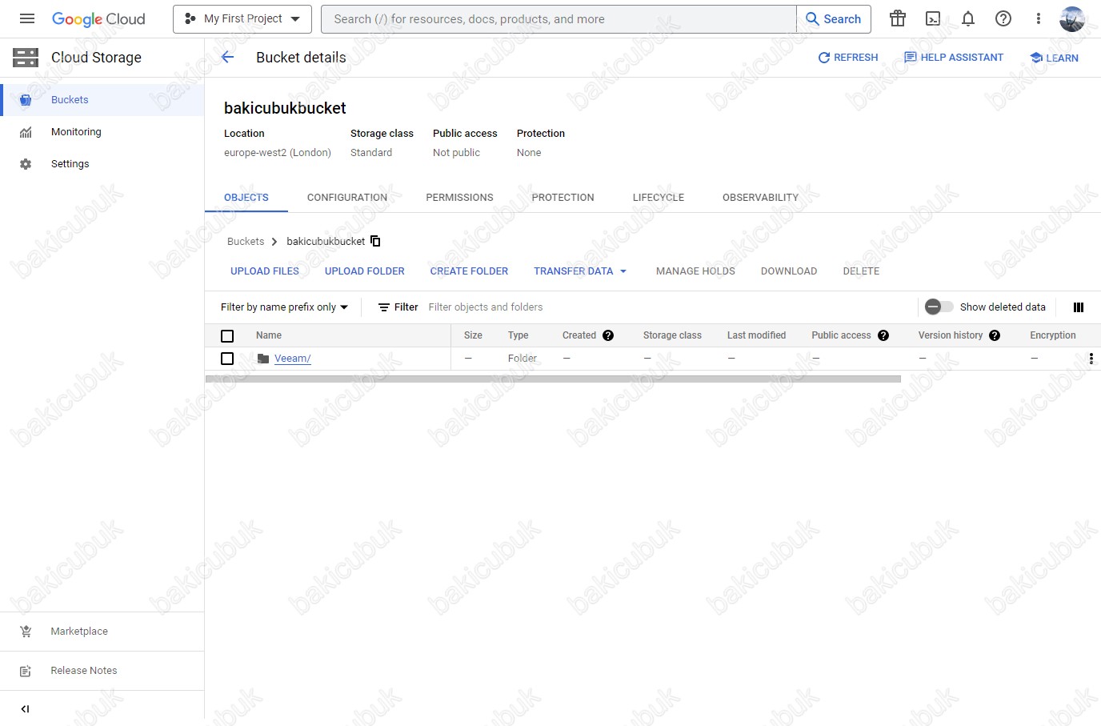Click the Monitoring chart icon in sidebar
The image size is (1101, 726).
click(x=26, y=132)
